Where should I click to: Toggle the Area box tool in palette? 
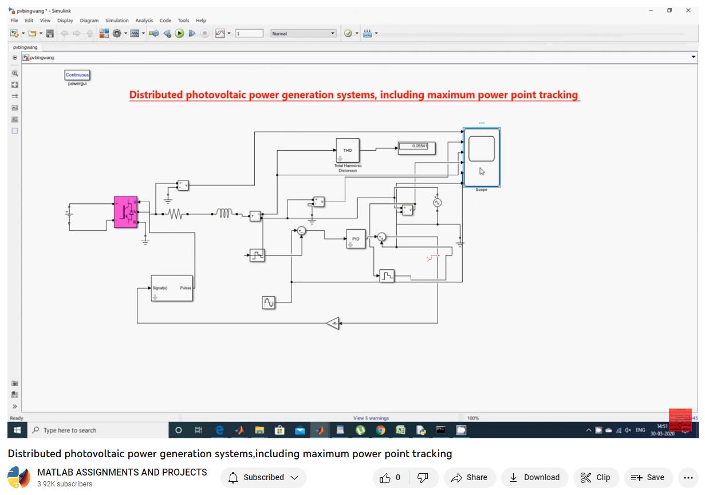[x=15, y=131]
